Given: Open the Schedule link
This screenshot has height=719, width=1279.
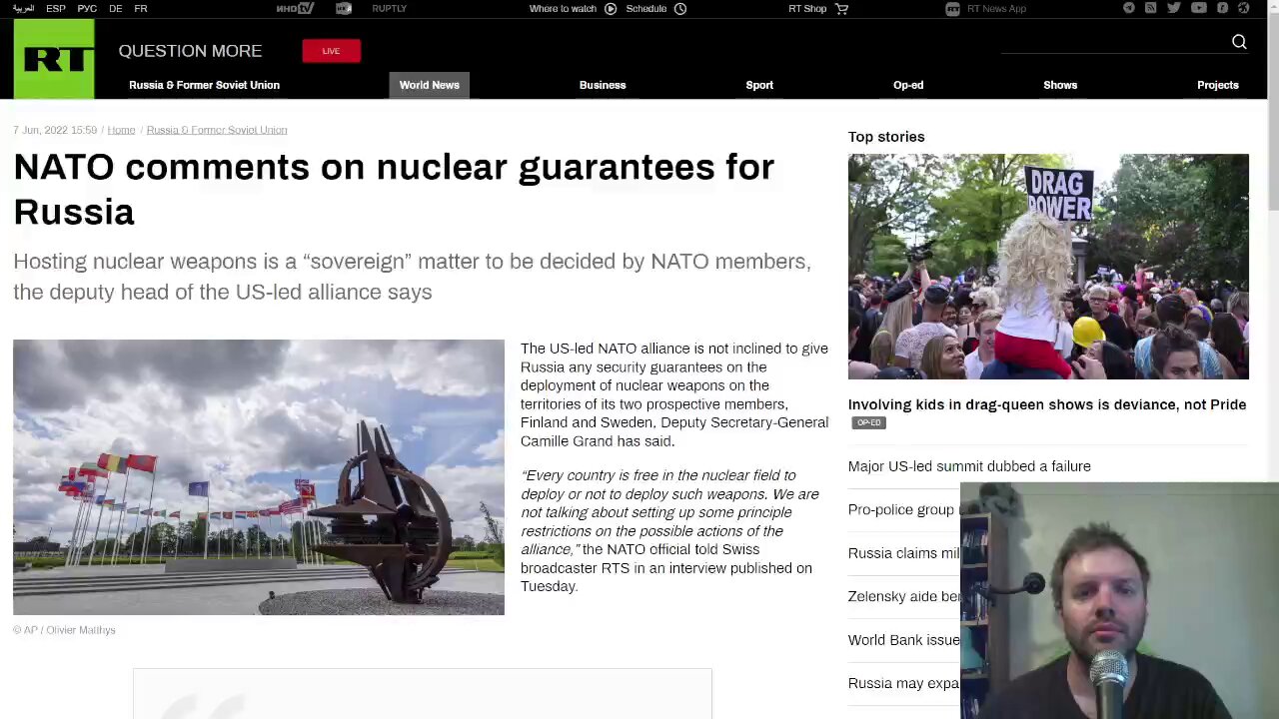Looking at the screenshot, I should [x=646, y=8].
